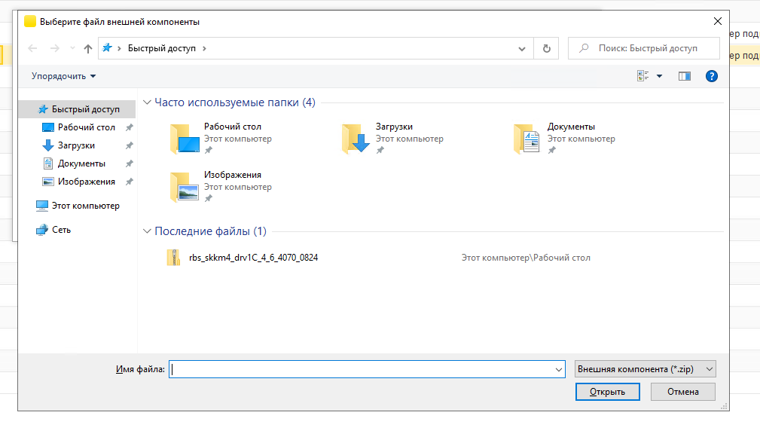Toggle the preview pane icon

[685, 76]
